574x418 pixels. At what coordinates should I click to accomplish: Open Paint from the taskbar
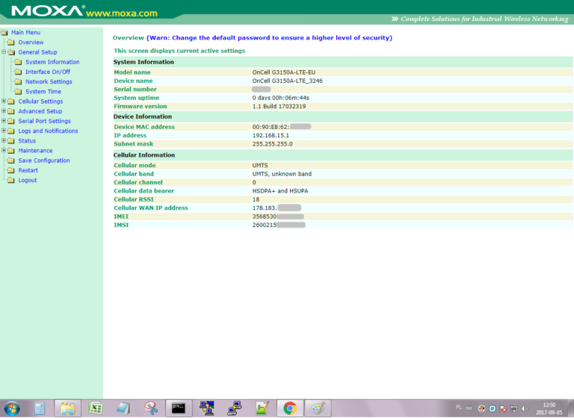[x=318, y=408]
